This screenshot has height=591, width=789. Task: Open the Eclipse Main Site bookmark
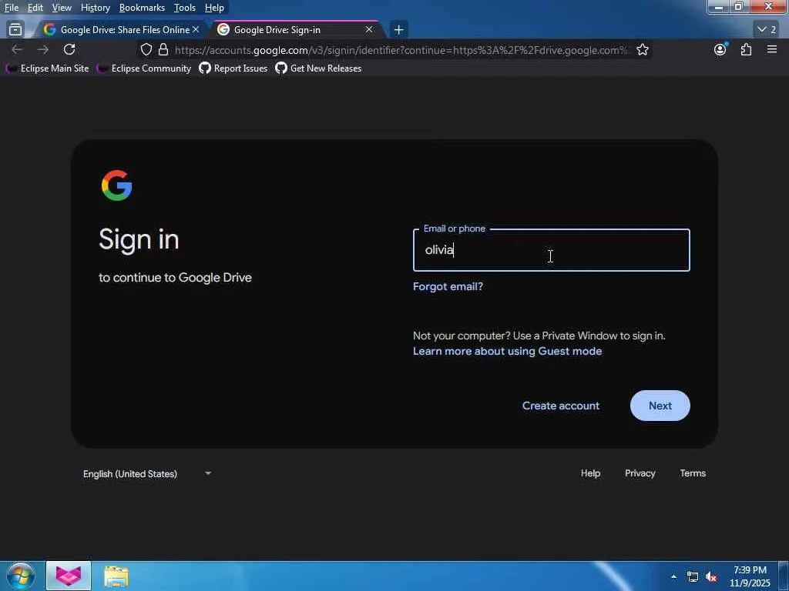pyautogui.click(x=47, y=68)
